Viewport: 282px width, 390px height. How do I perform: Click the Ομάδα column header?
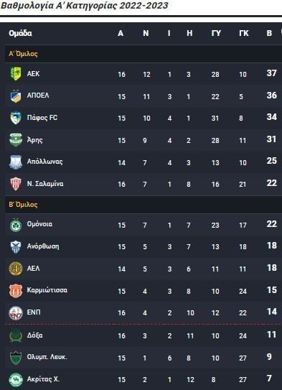[x=20, y=33]
